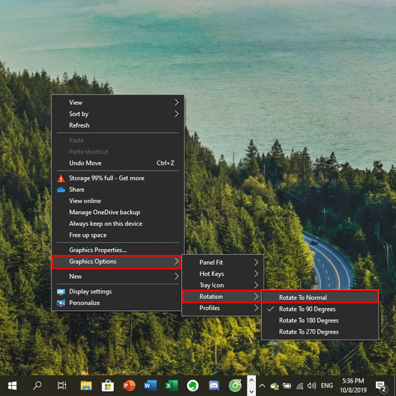Click the taskbar search magnifier icon
396x396 pixels.
(37, 386)
